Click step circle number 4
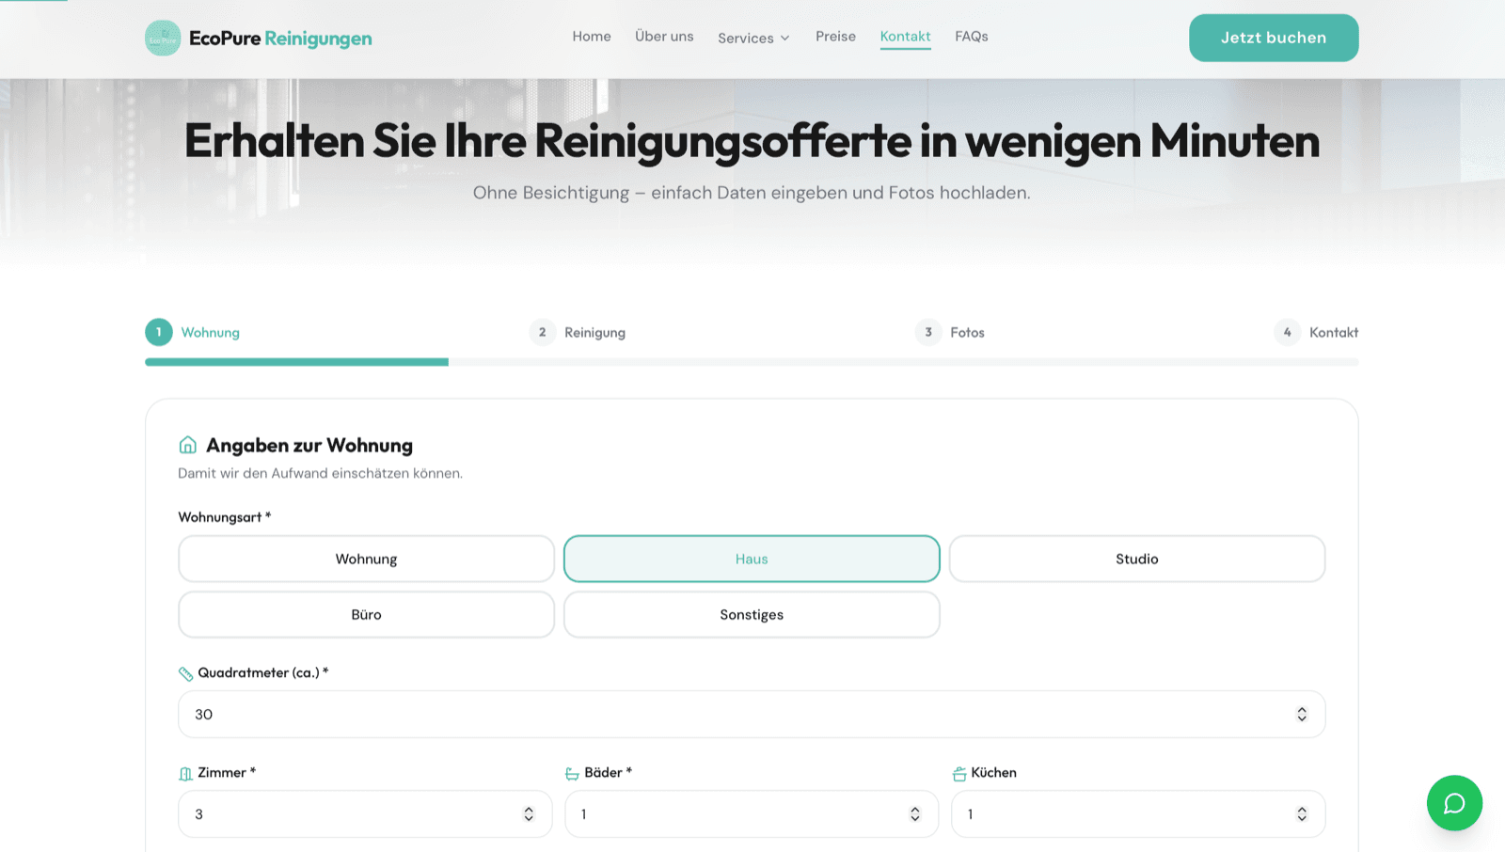Screen dimensions: 1505x852 pos(1288,332)
